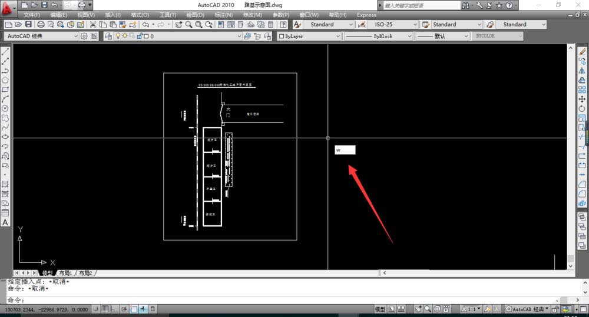Click the 模型 button in the status bar
The image size is (589, 317).
coord(380,309)
